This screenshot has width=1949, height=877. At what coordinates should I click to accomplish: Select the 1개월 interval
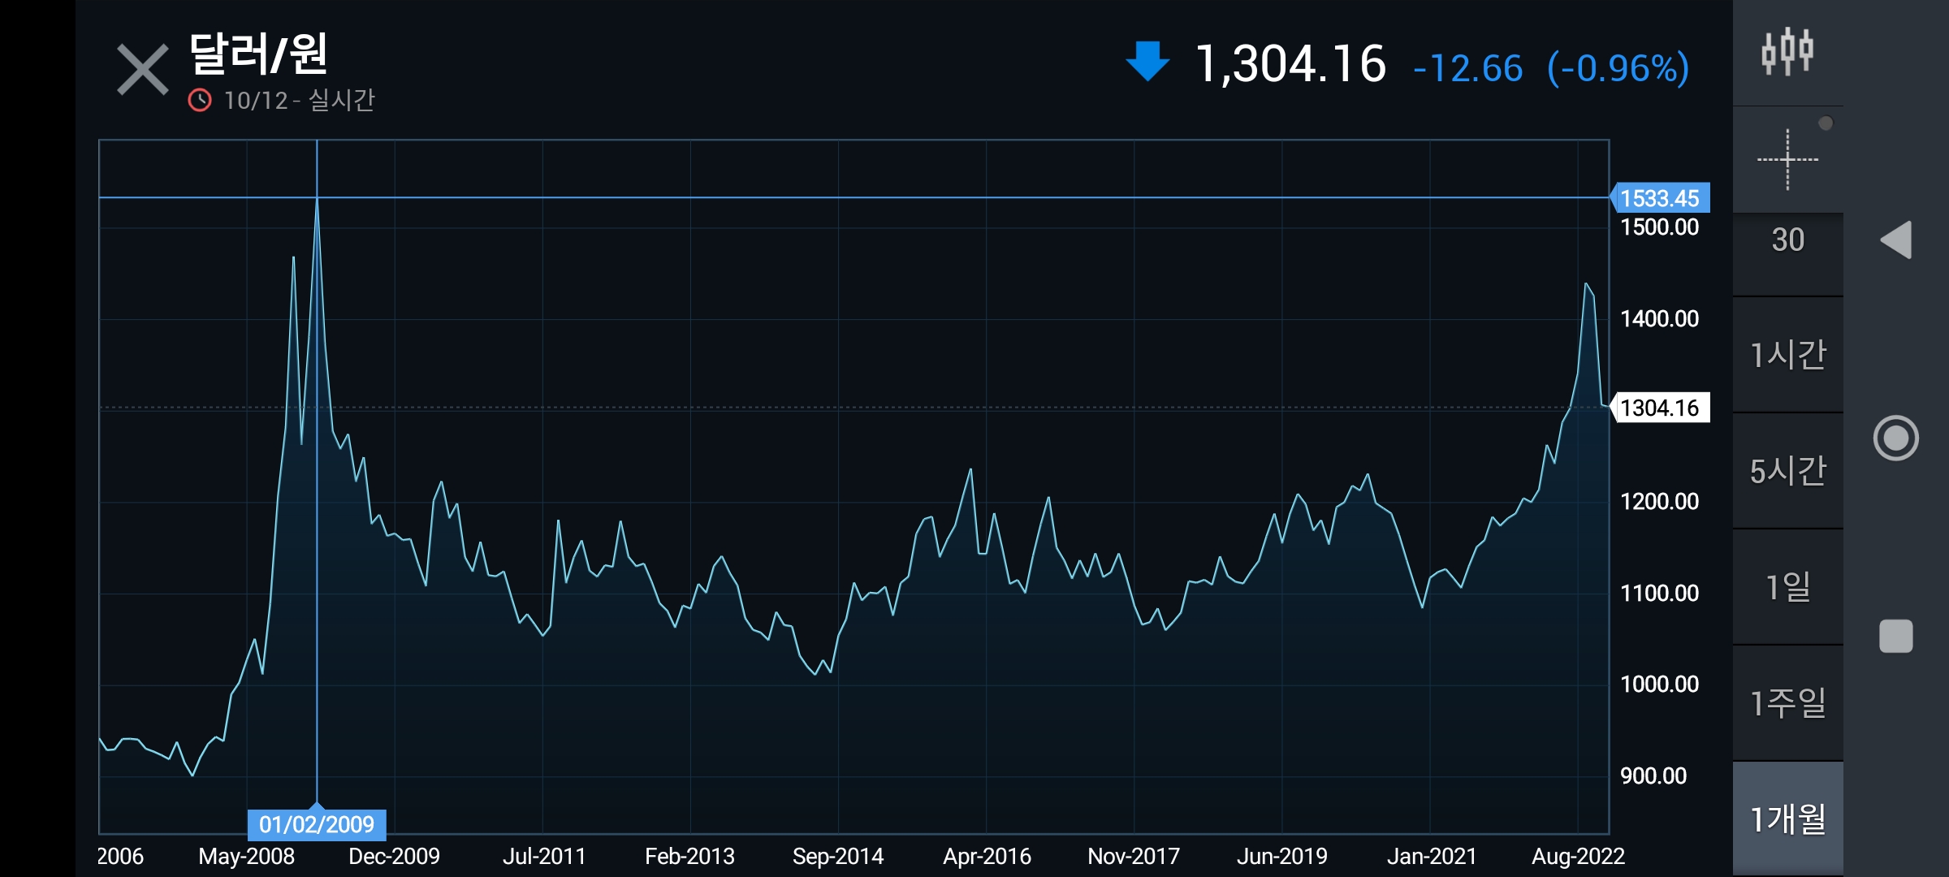tap(1787, 819)
